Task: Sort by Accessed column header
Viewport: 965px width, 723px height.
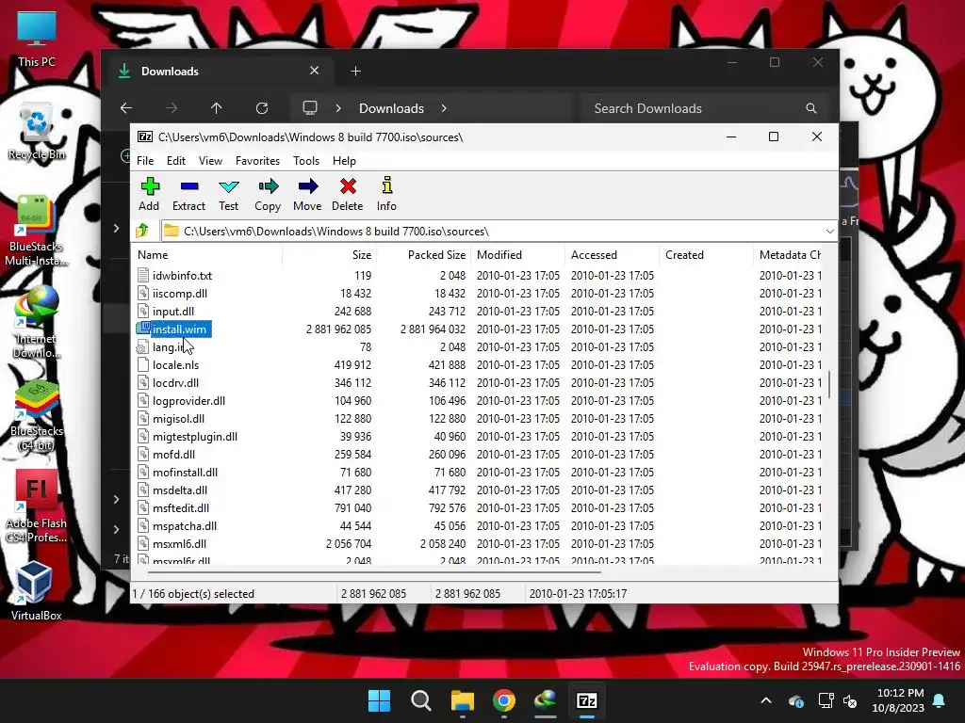Action: pyautogui.click(x=613, y=254)
